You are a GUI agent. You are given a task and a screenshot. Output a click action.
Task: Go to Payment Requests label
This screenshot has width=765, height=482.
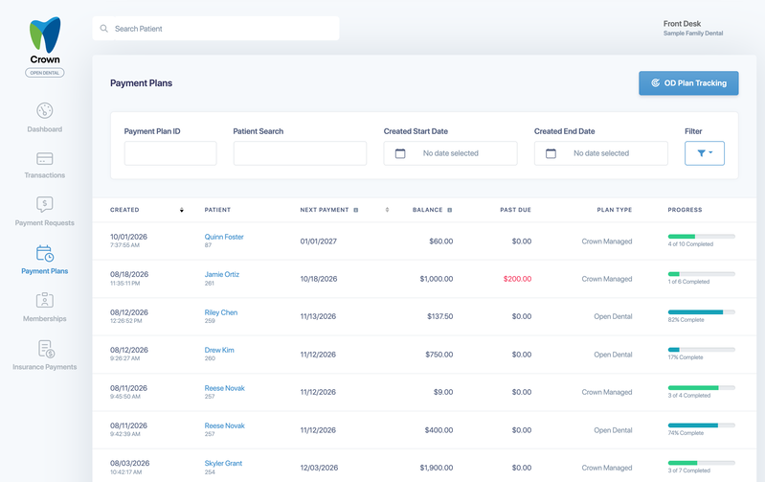click(x=44, y=223)
